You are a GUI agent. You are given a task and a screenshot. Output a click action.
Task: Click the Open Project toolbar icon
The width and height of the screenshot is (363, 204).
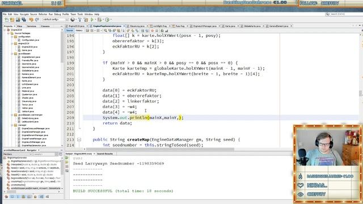[x=18, y=20]
